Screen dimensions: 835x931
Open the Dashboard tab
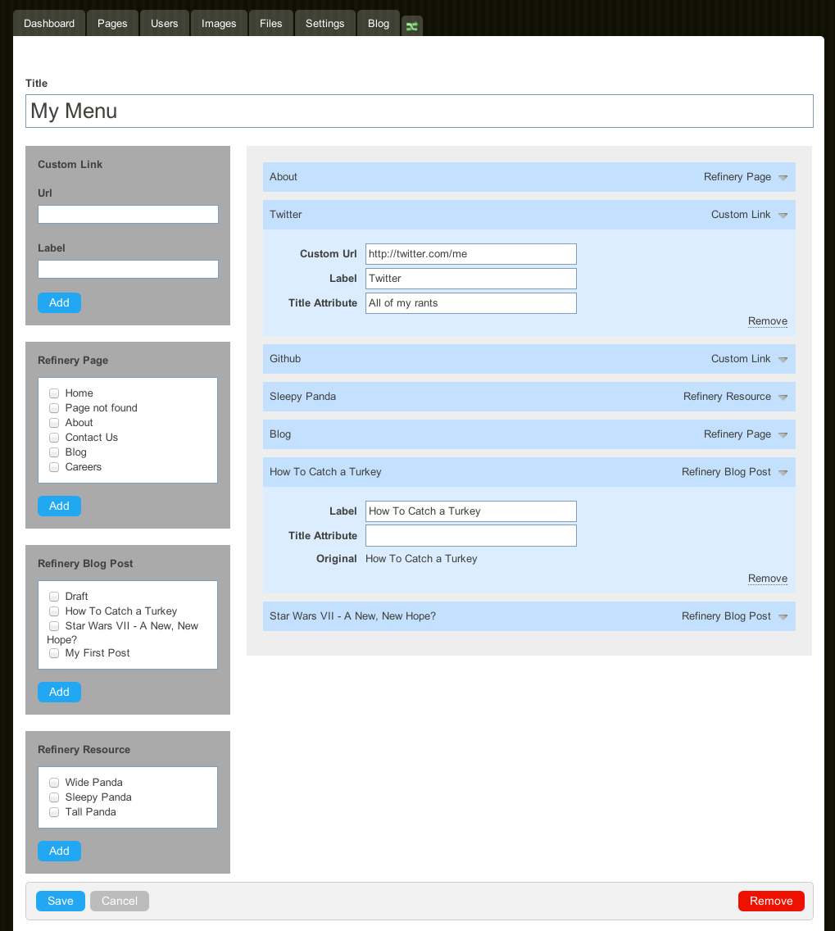(x=49, y=23)
